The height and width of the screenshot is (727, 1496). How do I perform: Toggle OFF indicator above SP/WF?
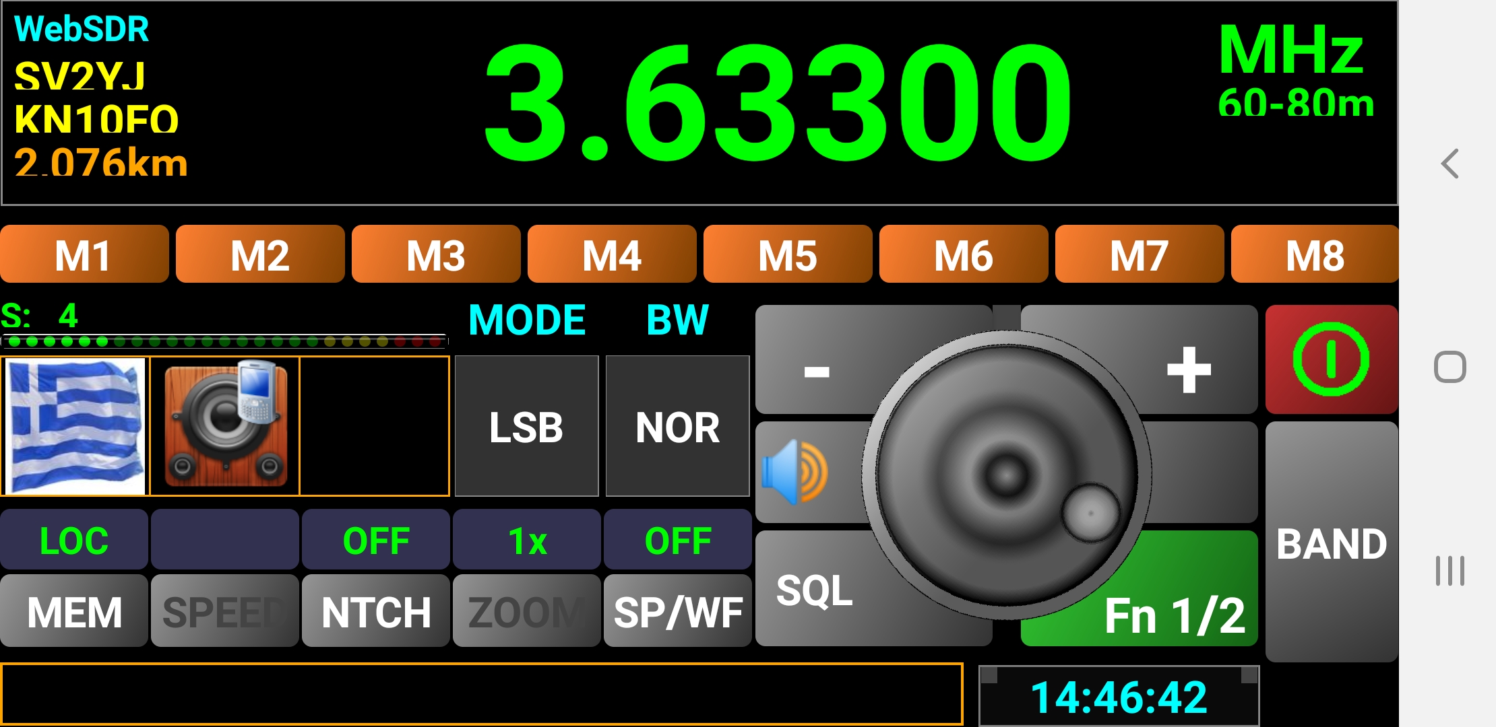tap(677, 540)
